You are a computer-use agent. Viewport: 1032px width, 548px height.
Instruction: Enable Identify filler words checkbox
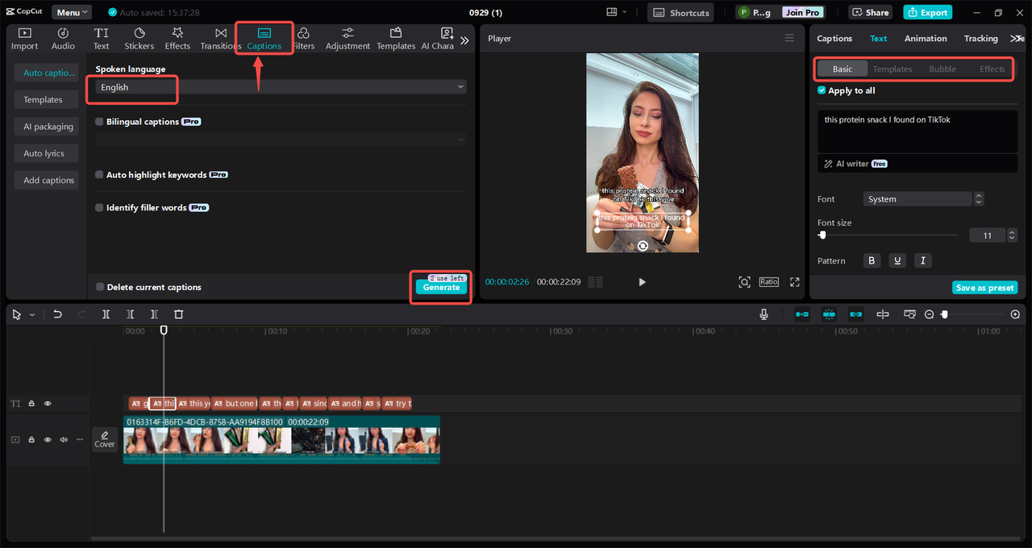(100, 208)
